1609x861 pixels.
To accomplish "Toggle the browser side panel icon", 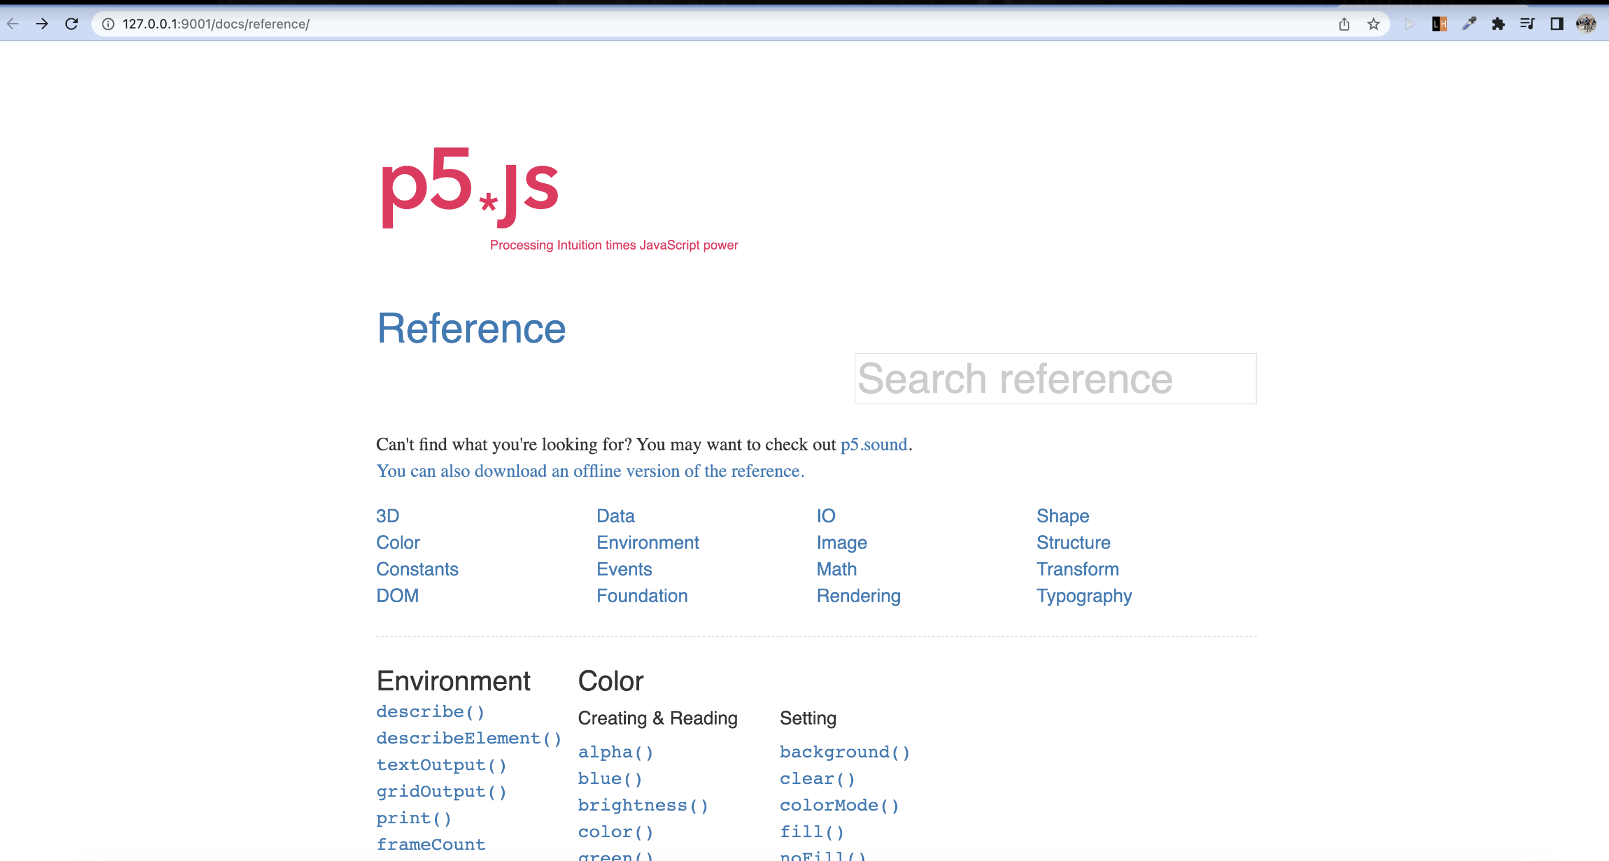I will (1556, 24).
